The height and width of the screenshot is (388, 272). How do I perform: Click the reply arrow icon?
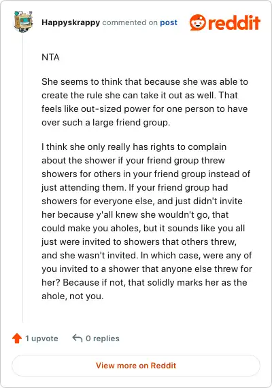click(77, 338)
